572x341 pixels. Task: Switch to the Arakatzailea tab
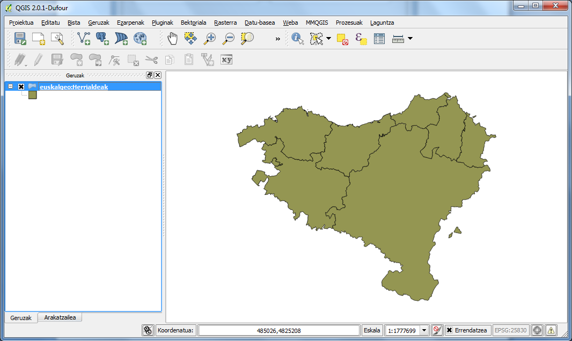point(60,317)
